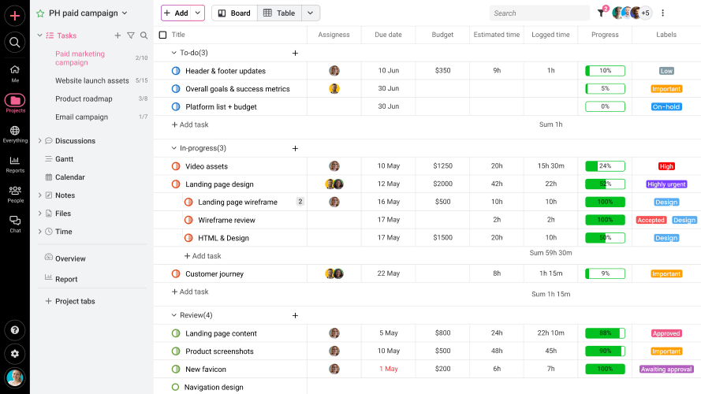Toggle select-all checkbox beside Title header
Screen dimensions: 701x394
(x=162, y=35)
